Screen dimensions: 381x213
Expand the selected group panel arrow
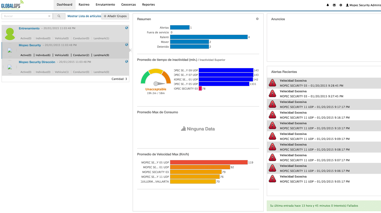pyautogui.click(x=130, y=50)
